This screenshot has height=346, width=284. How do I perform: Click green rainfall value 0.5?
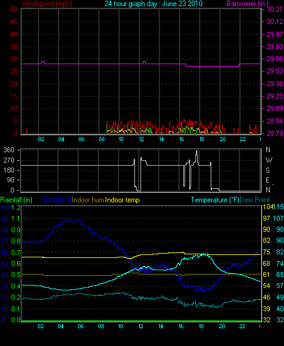pyautogui.click(x=15, y=275)
